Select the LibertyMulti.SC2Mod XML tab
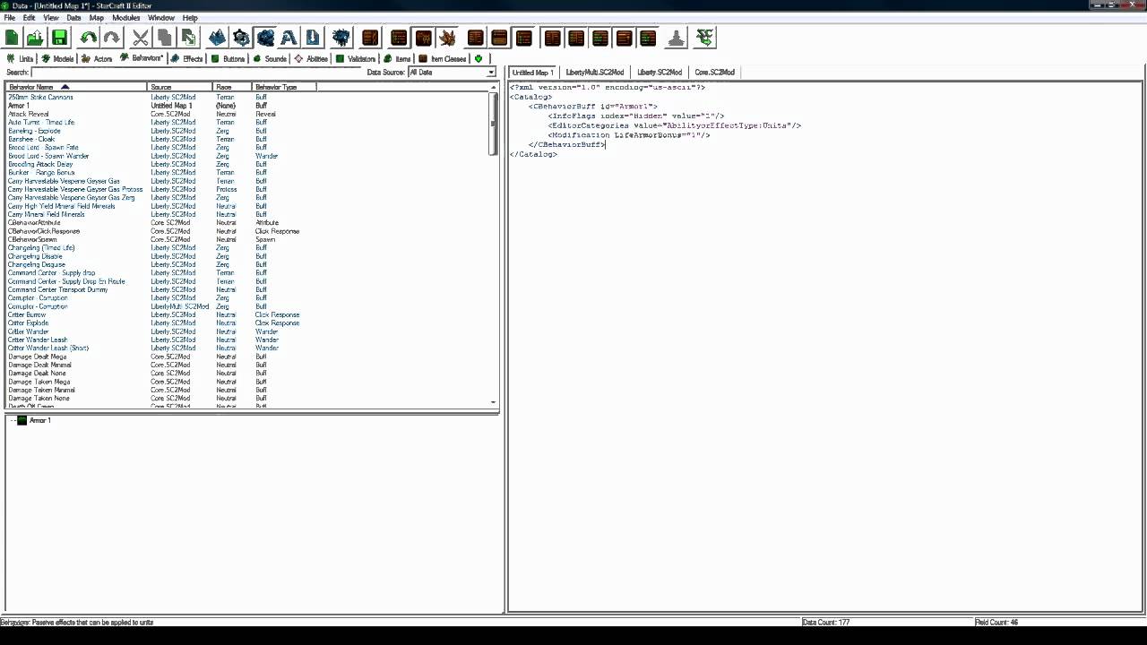The height and width of the screenshot is (645, 1147). coord(594,73)
